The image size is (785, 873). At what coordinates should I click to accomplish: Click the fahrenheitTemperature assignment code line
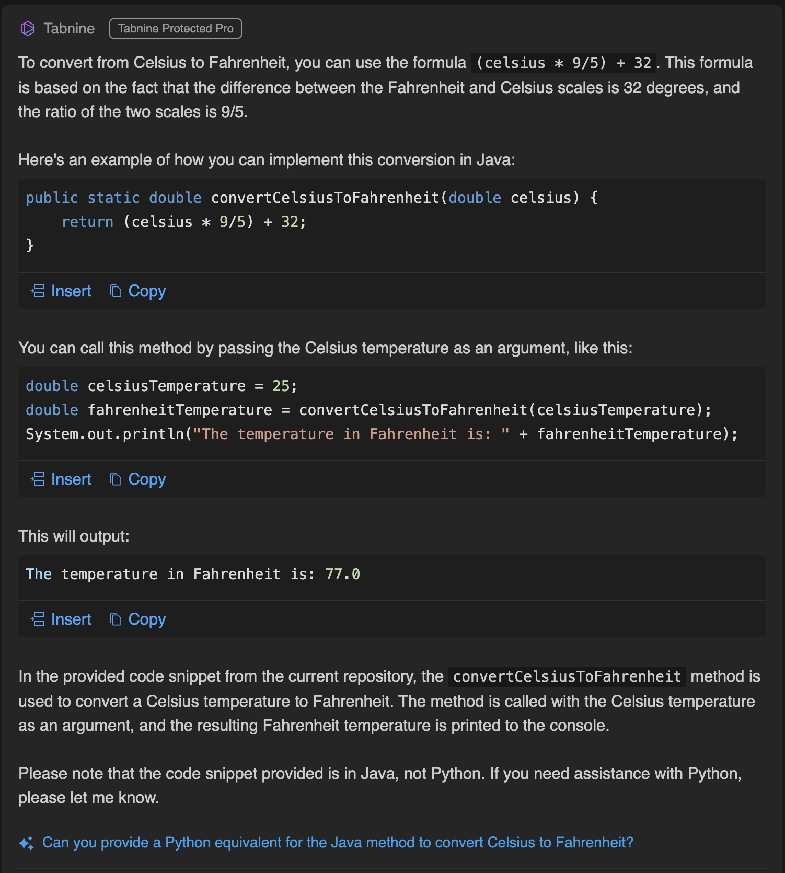368,410
